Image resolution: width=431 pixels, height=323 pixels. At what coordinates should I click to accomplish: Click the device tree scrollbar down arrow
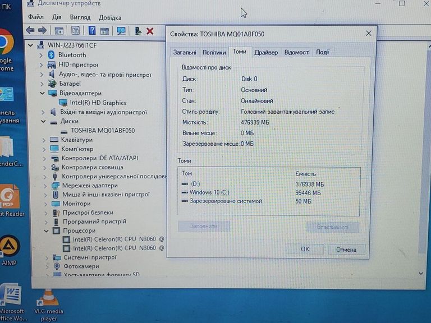tap(421, 274)
